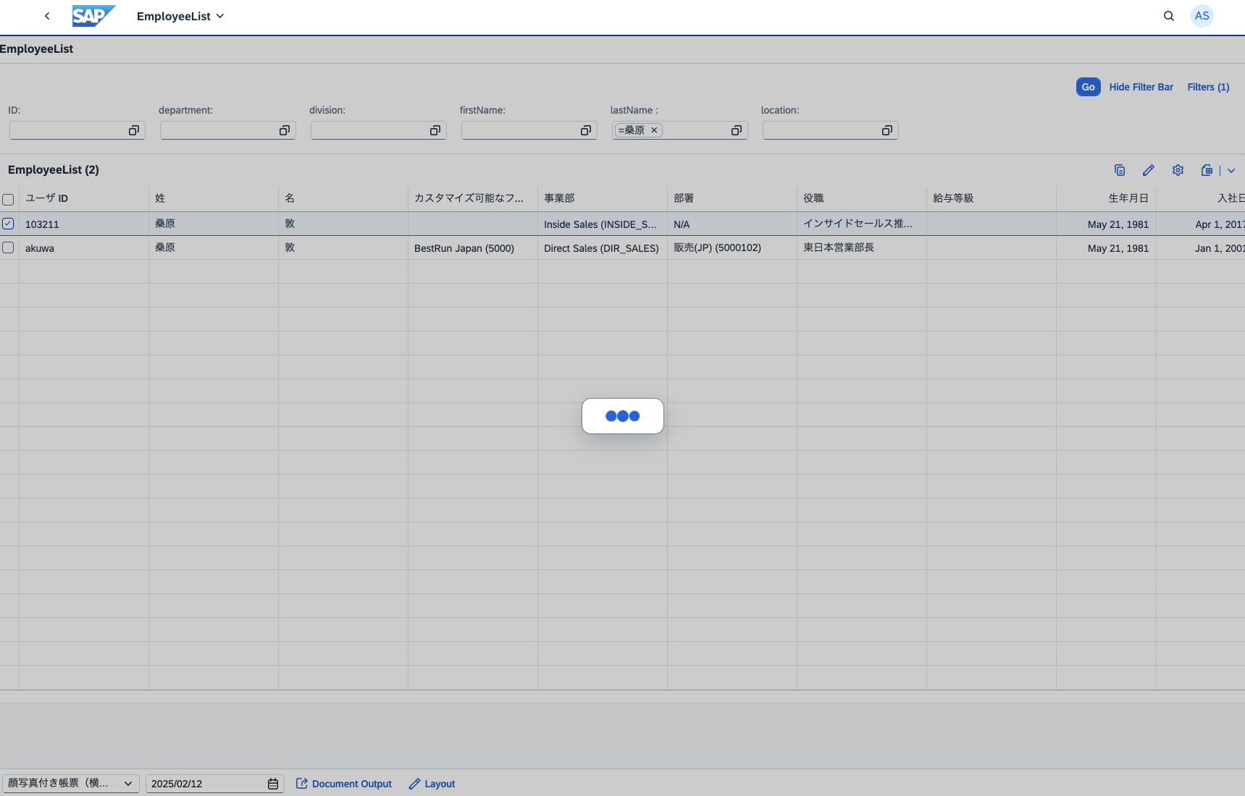Click the SAP logo

point(94,16)
